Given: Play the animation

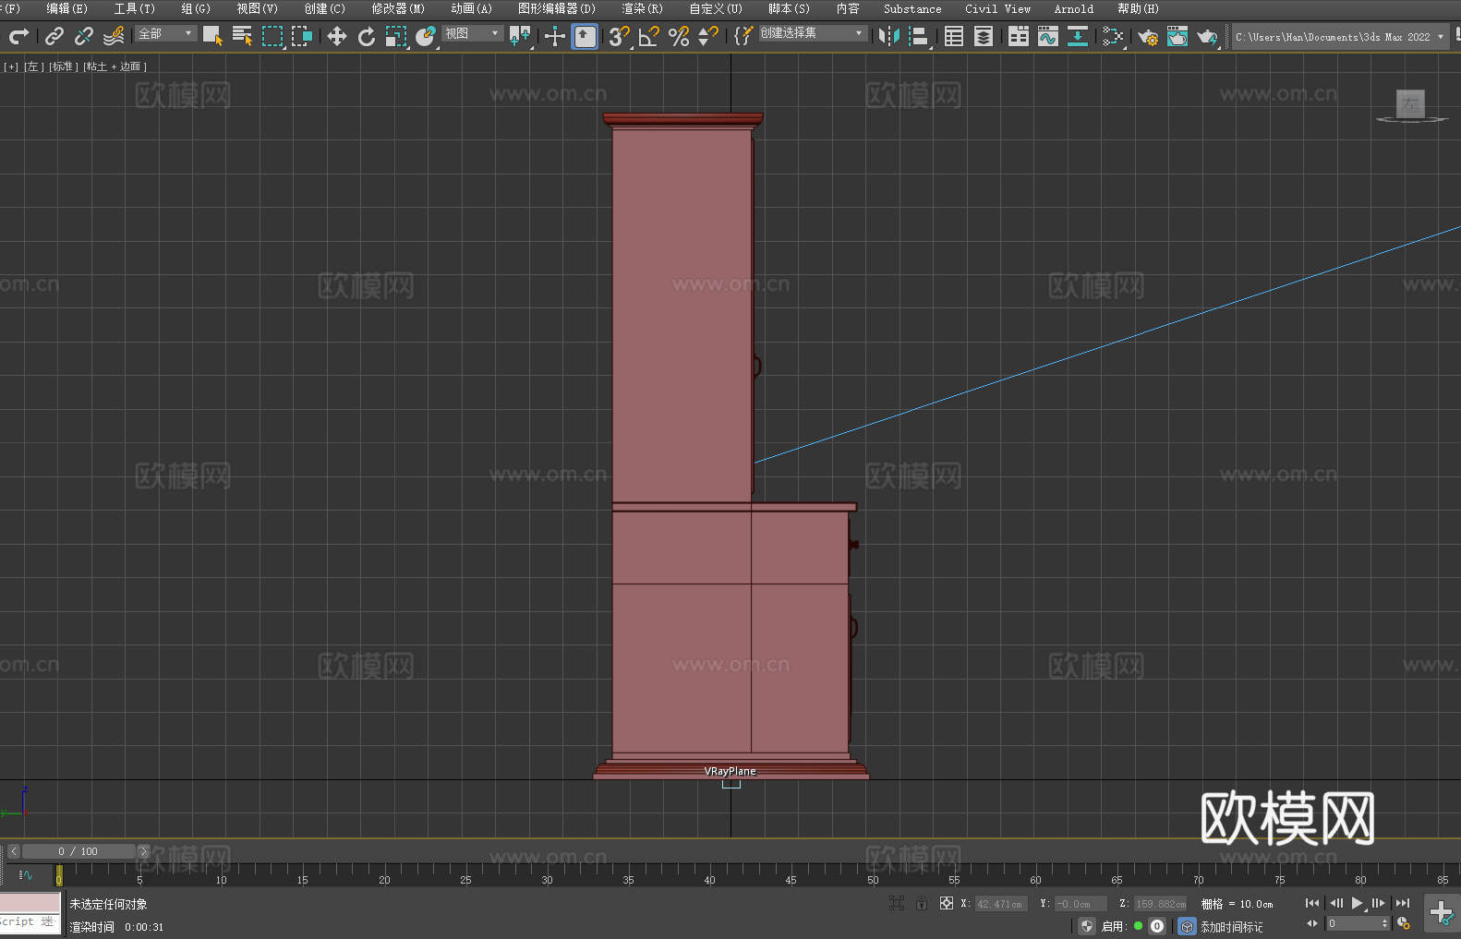Looking at the screenshot, I should coord(1357,903).
